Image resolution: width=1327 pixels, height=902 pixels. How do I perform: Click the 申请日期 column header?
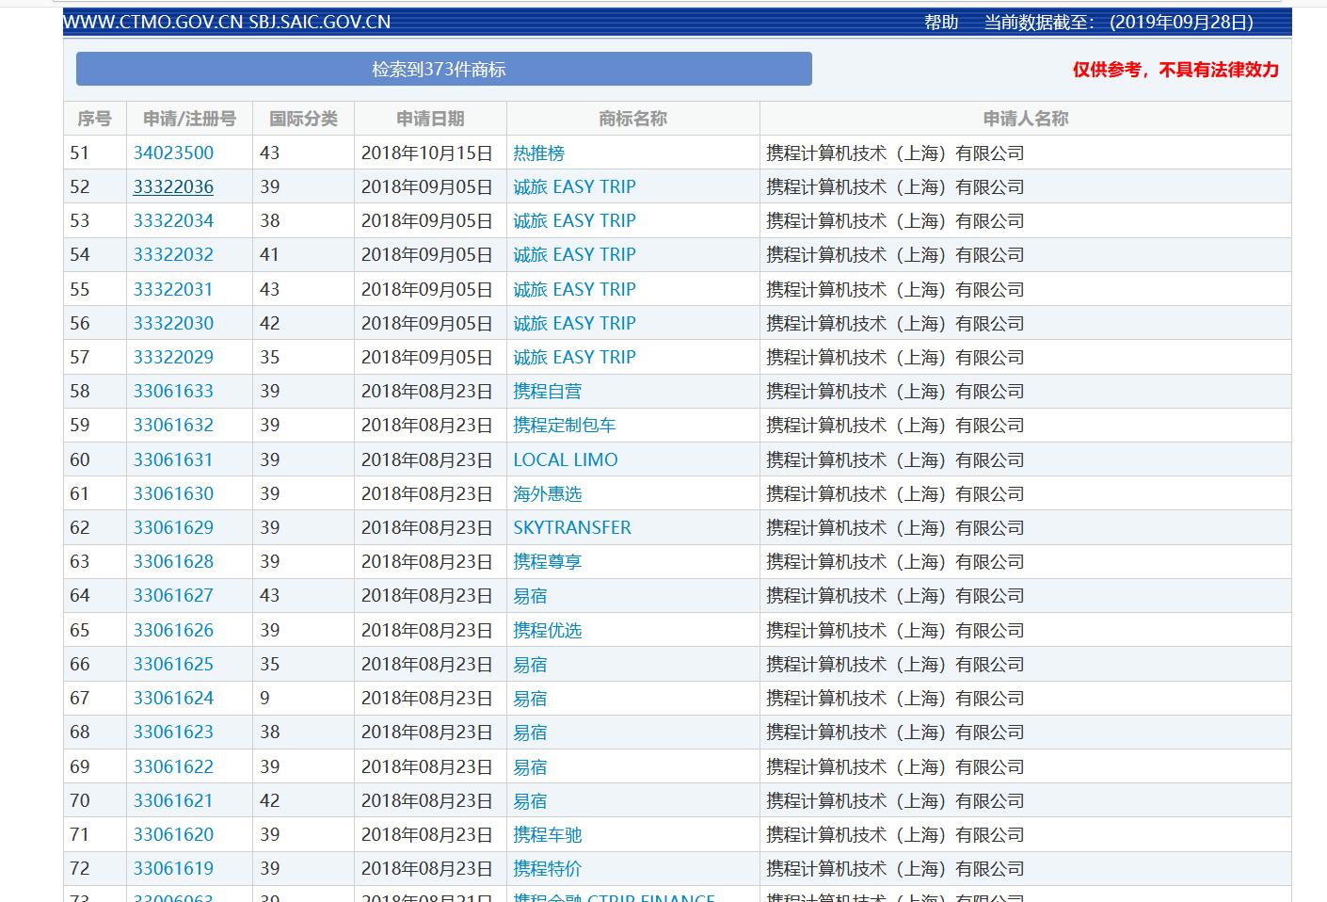point(430,119)
